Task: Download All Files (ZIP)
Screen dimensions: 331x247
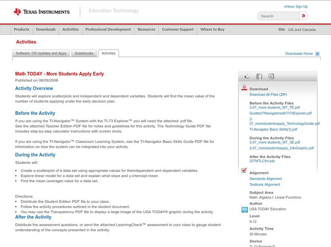Action: 268,95
